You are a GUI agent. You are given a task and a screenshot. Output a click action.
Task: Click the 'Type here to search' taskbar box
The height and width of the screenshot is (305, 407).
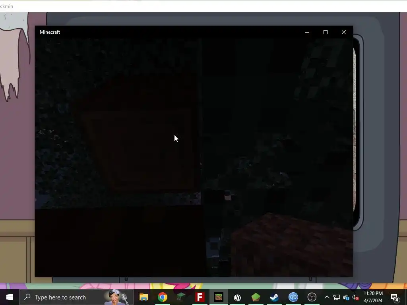point(76,297)
